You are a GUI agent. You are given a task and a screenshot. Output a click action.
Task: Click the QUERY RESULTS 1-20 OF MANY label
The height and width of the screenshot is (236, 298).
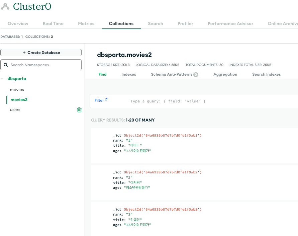coord(123,120)
